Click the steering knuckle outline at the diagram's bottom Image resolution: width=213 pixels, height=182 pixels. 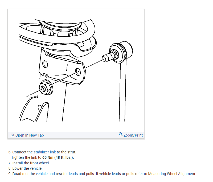tap(34, 109)
